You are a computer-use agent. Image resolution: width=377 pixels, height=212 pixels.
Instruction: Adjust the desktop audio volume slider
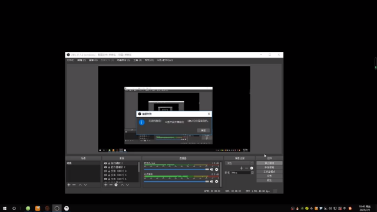(176, 181)
